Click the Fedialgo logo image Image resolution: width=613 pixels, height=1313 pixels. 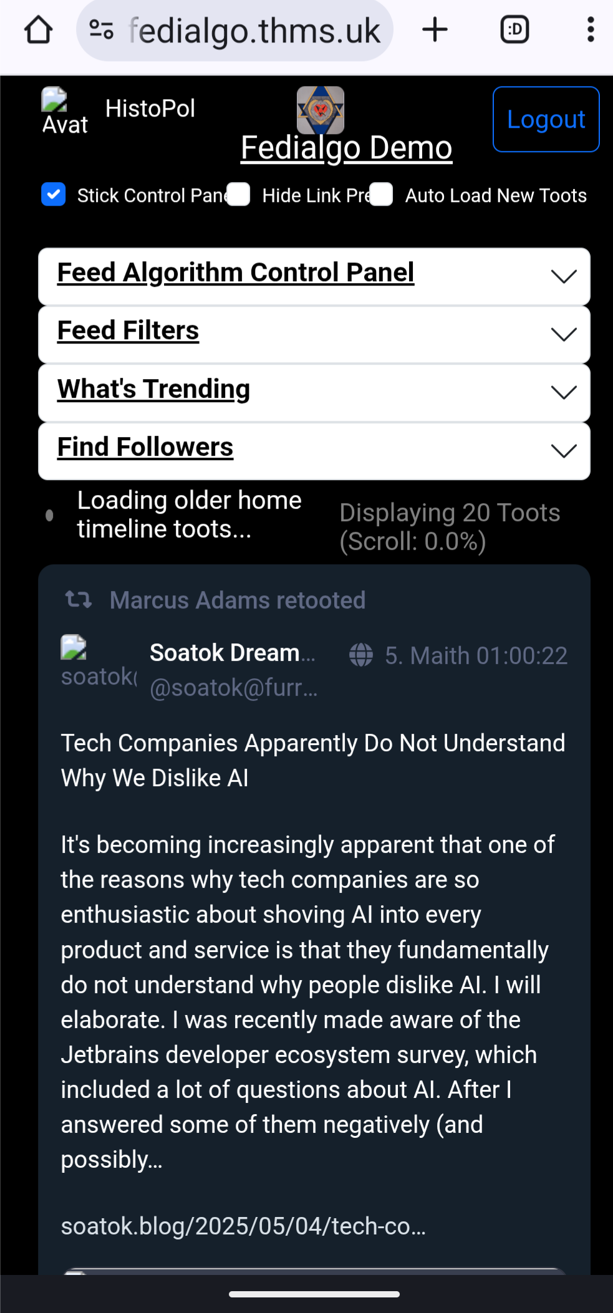point(321,110)
